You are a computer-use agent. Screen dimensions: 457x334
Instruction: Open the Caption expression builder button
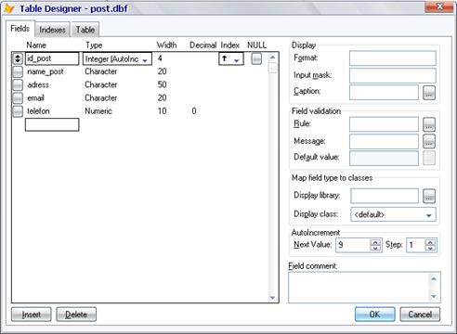pos(429,93)
